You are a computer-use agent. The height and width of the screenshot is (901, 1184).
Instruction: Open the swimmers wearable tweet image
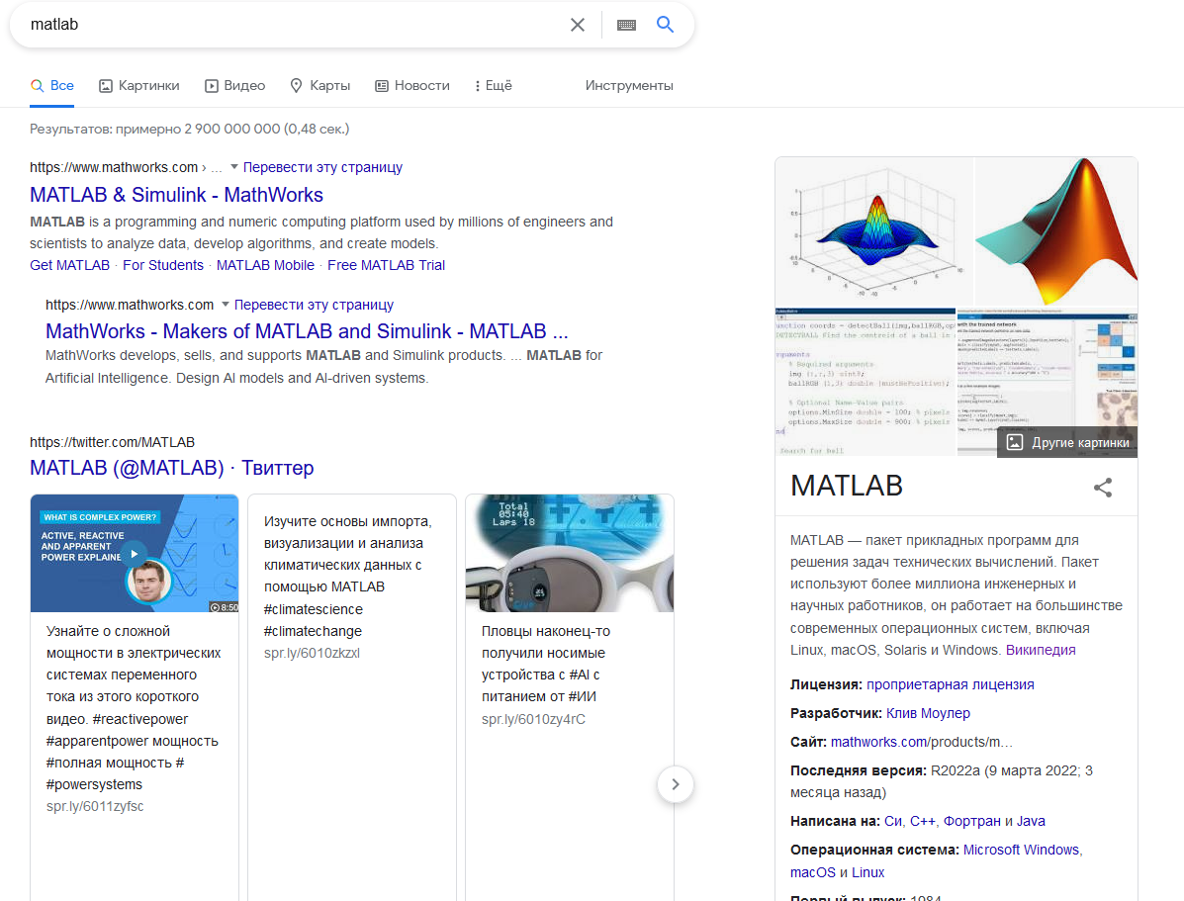(570, 554)
